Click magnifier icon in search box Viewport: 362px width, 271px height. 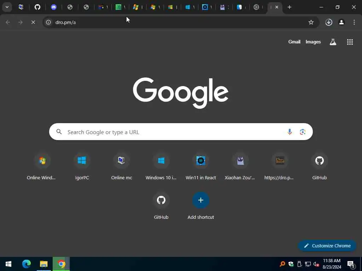(59, 132)
